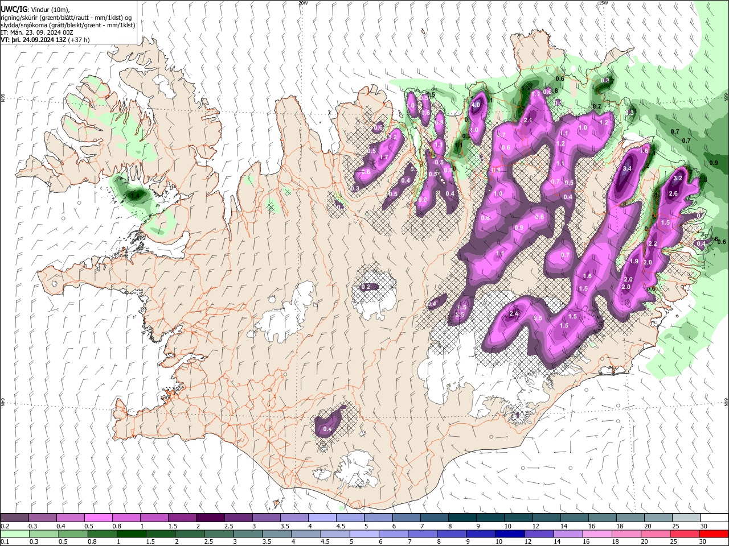Click the '2.6' precipitation value on the map
Viewport: 729px width, 546px height.
coord(673,194)
